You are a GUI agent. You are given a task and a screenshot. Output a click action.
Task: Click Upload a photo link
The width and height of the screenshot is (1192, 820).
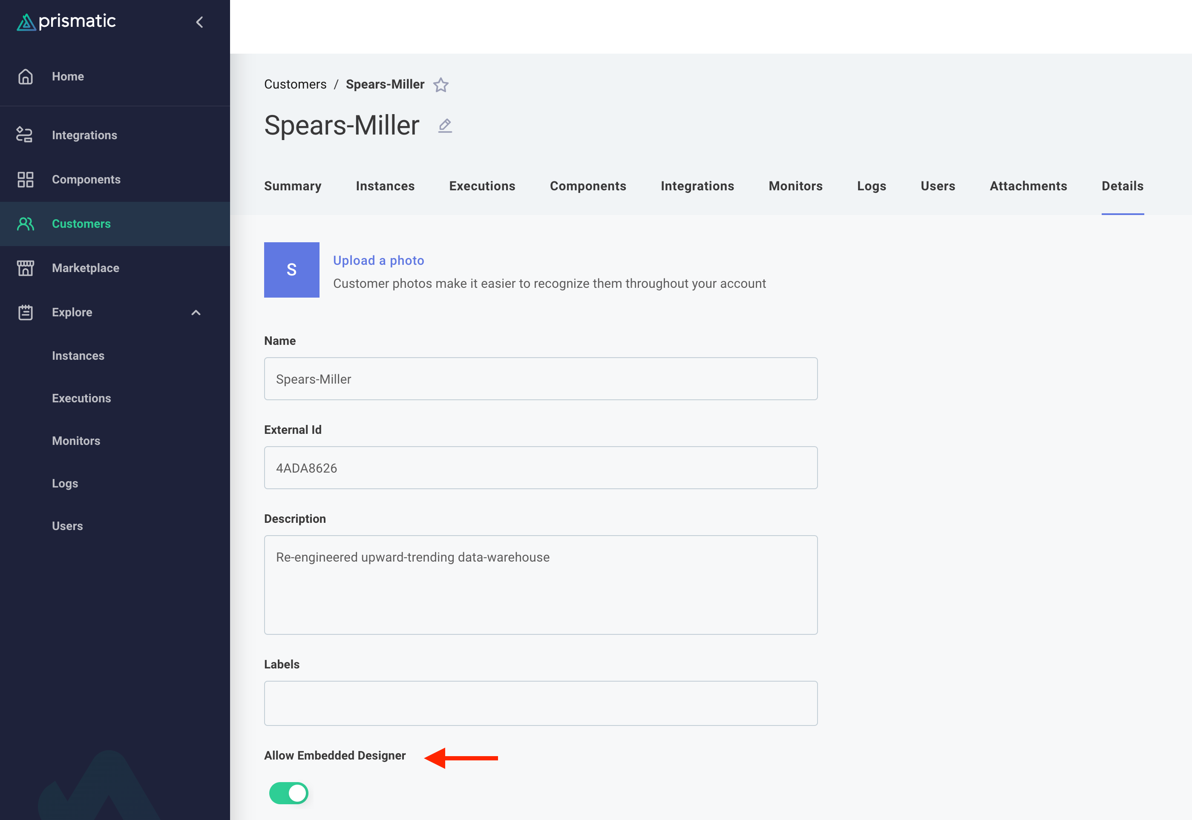tap(379, 261)
